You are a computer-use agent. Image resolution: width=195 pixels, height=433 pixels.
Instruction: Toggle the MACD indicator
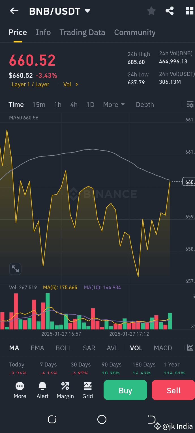163,348
